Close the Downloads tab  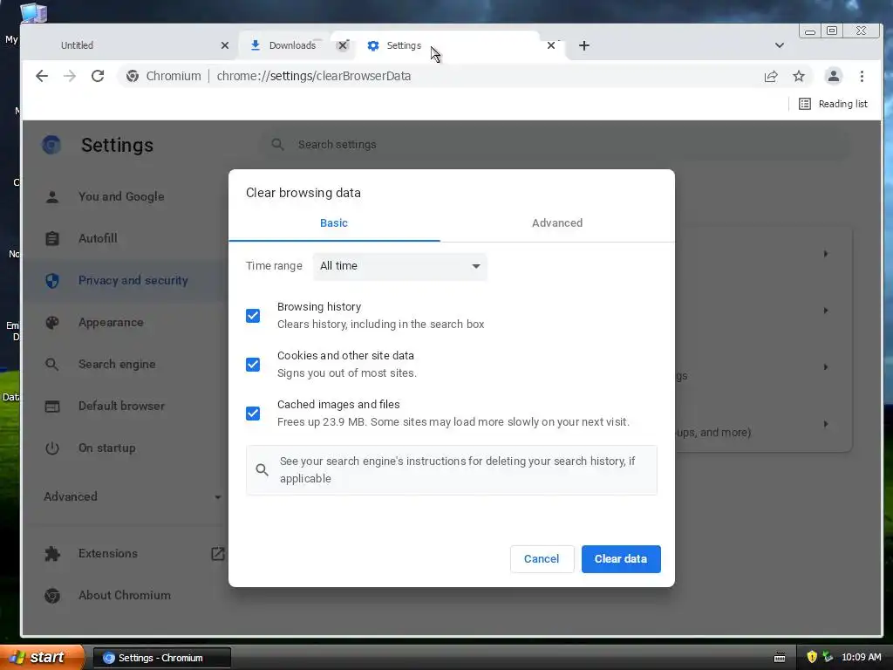[x=342, y=45]
